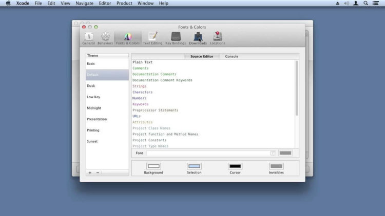Switch to the Console tab
385x216 pixels.
click(232, 56)
